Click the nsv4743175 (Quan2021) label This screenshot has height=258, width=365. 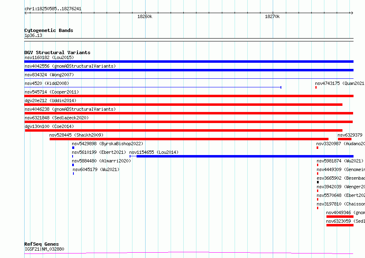click(x=340, y=83)
